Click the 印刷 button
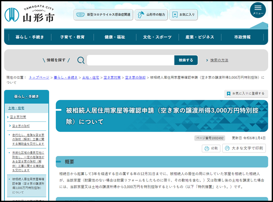 point(211,148)
